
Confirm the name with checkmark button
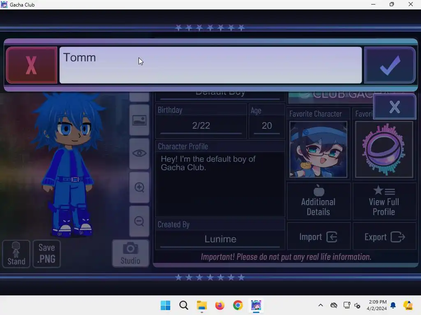coord(390,65)
